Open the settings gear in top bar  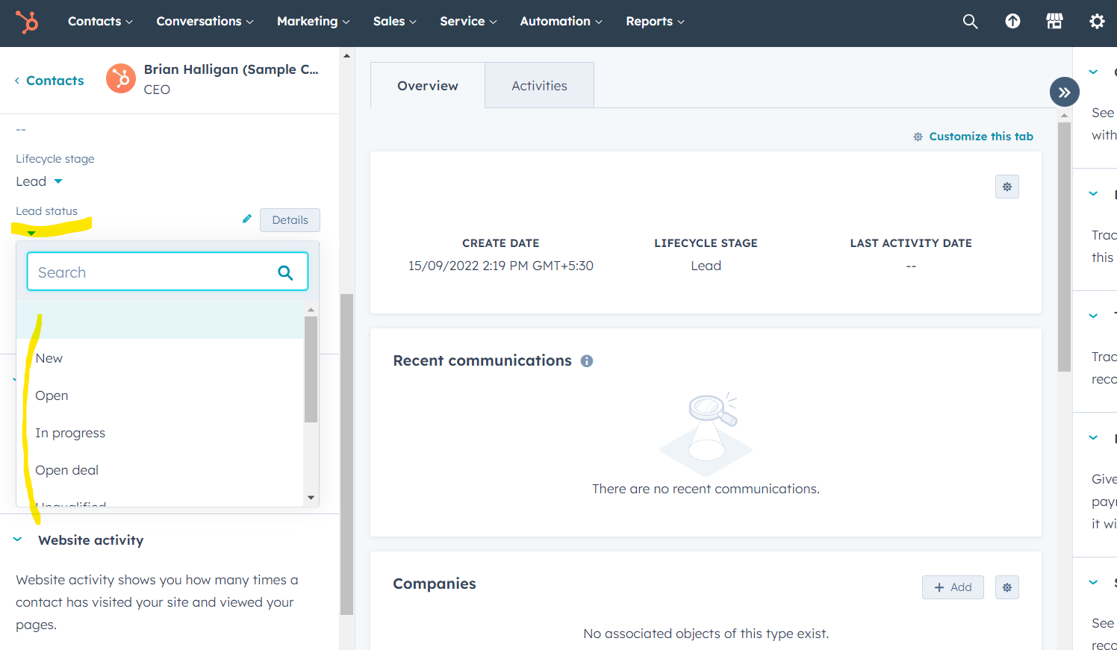click(x=1097, y=22)
